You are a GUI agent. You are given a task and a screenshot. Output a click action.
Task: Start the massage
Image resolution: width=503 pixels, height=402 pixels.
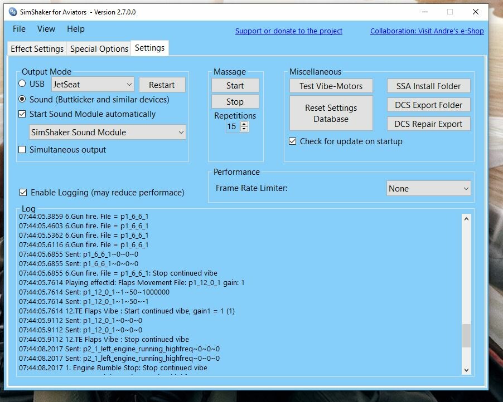[x=235, y=86]
